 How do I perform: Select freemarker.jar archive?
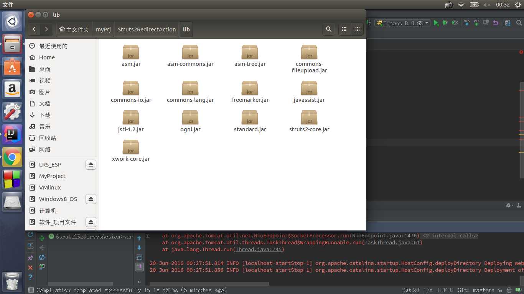point(250,92)
